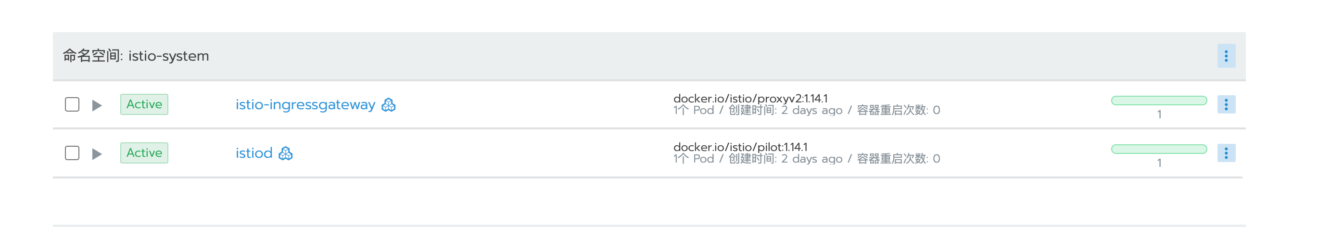1318x227 pixels.
Task: Click the istio-ingressgateway pod progress bar
Action: click(1159, 100)
